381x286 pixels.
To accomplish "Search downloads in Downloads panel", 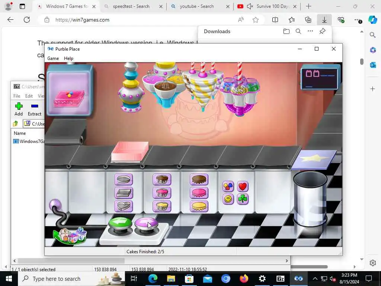I will 298,31.
